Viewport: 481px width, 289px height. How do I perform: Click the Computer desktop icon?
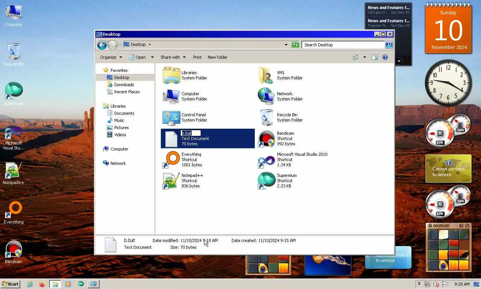(14, 15)
